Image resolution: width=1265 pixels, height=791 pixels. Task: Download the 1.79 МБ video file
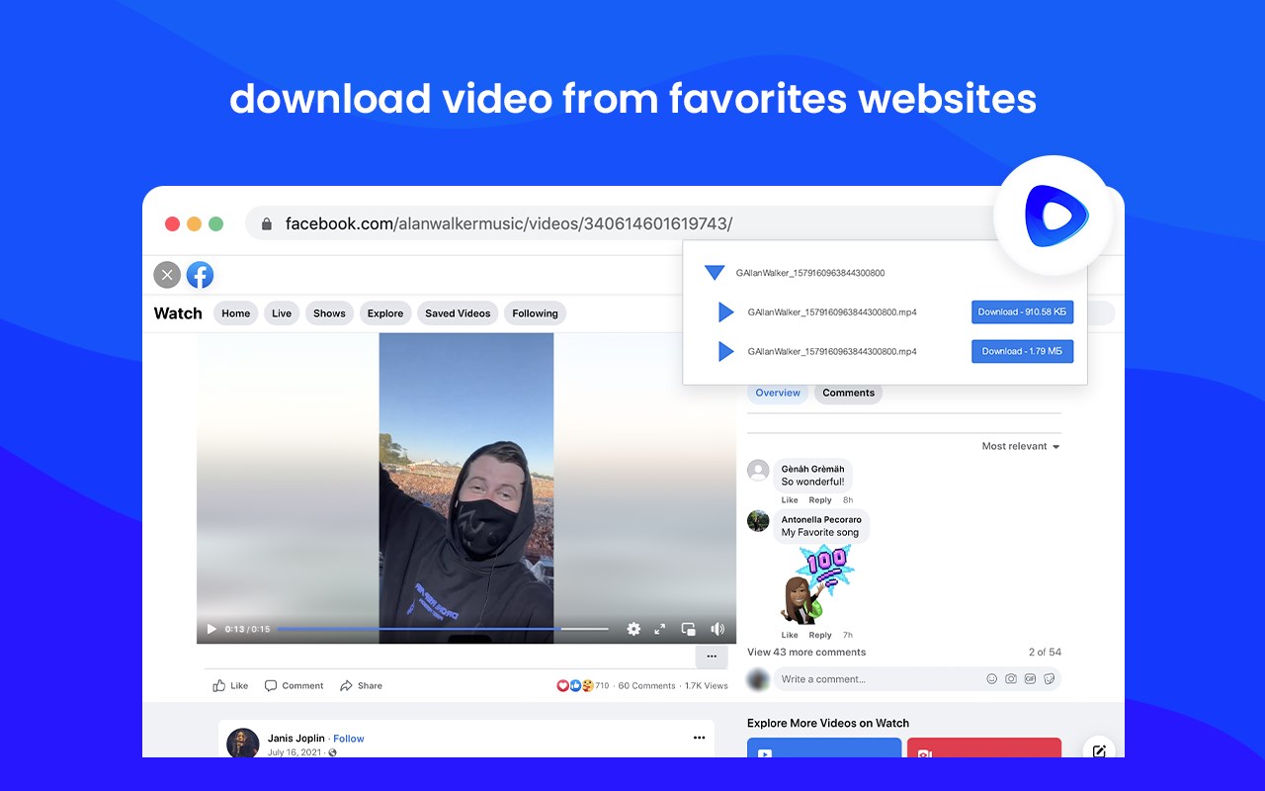click(x=1022, y=351)
